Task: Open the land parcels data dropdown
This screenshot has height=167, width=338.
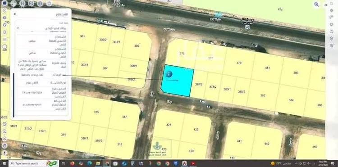Action: pos(42,28)
